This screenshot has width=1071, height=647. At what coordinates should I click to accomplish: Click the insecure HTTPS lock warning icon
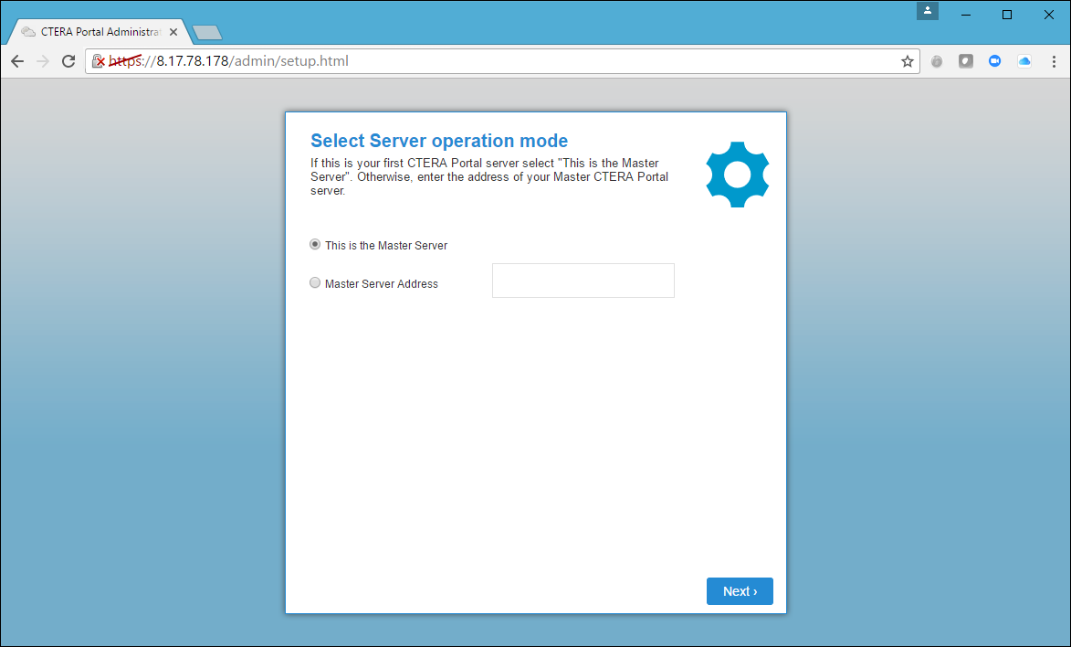click(x=99, y=61)
